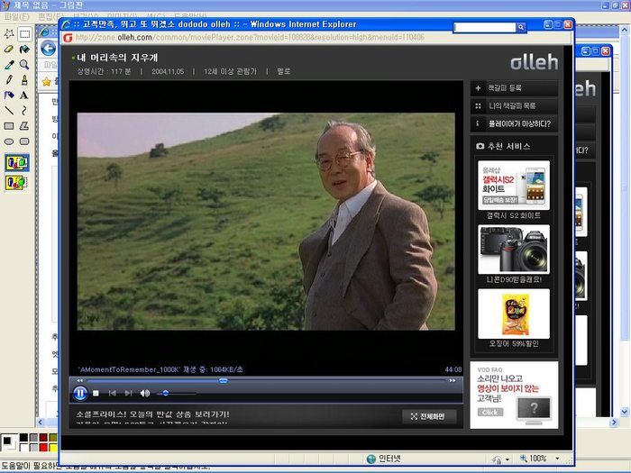Choose the Rectangle shape tool
Screen dimensions: 631x473
click(x=9, y=126)
